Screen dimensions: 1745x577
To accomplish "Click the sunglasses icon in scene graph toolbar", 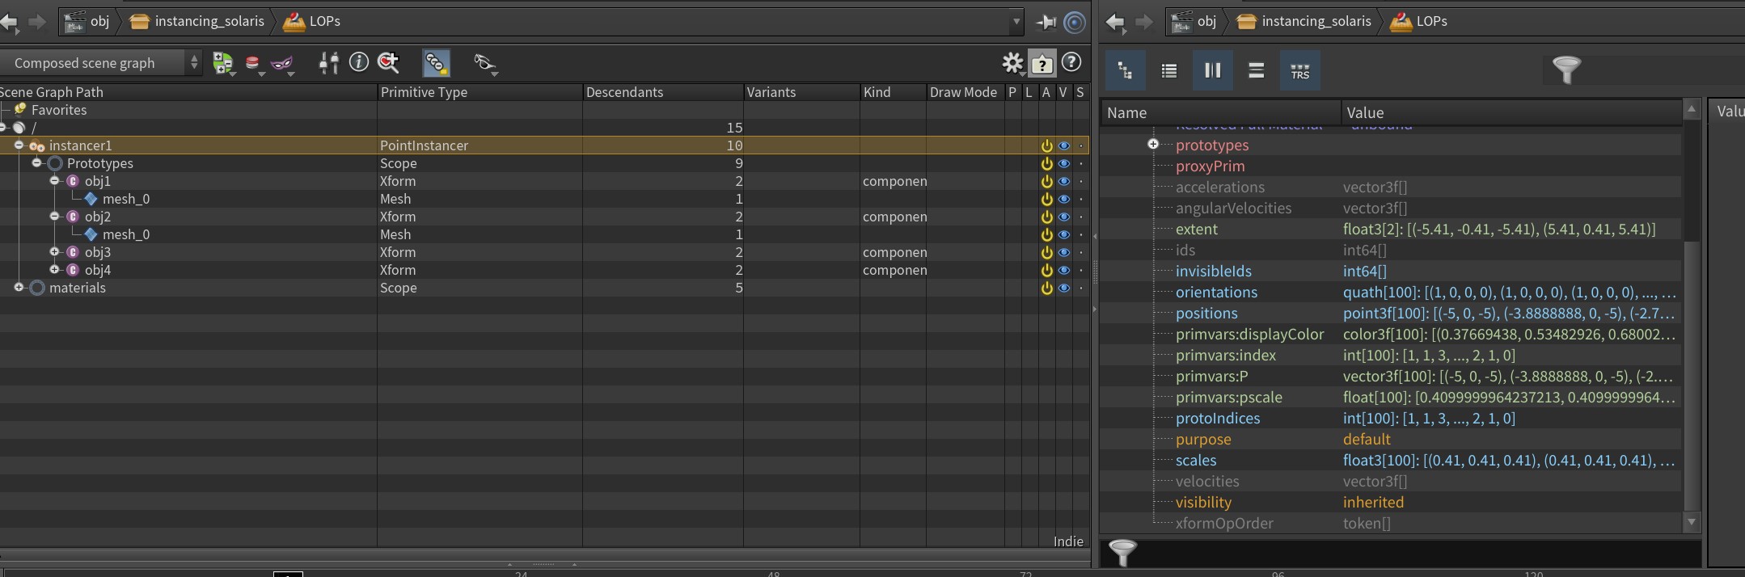I will (x=484, y=63).
